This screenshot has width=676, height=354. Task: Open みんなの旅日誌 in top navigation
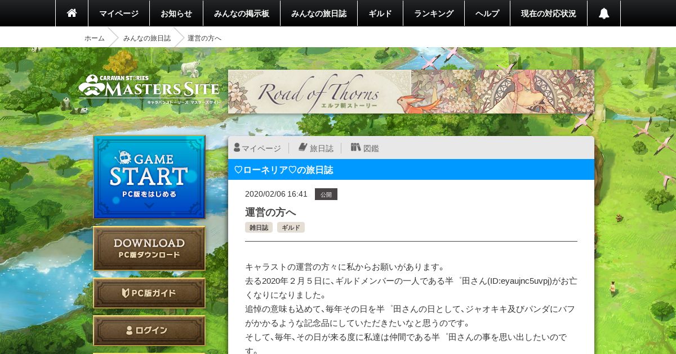pos(319,13)
